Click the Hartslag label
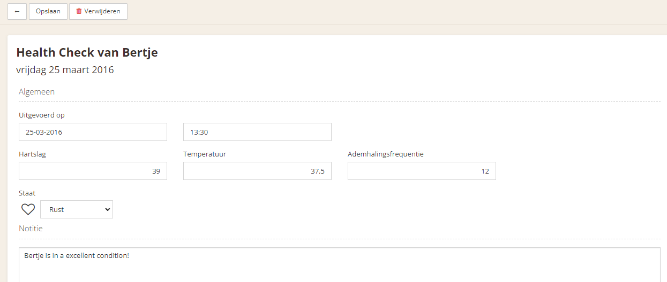Viewport: 667px width, 282px height. 33,154
